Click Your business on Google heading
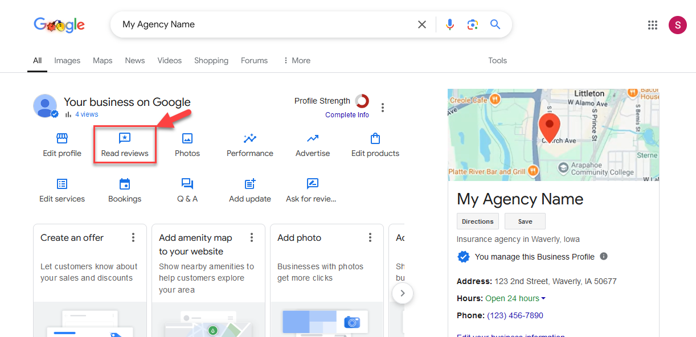The width and height of the screenshot is (696, 337). (127, 102)
